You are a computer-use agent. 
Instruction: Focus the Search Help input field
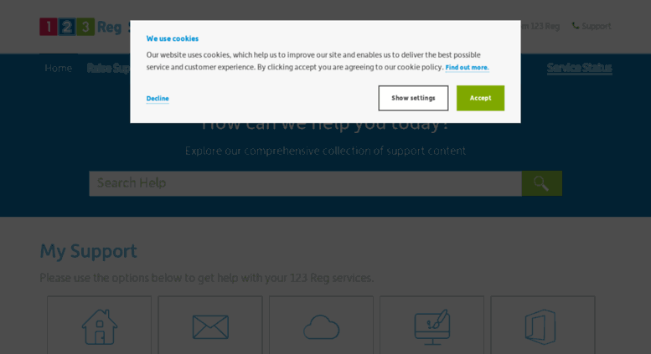pos(305,183)
